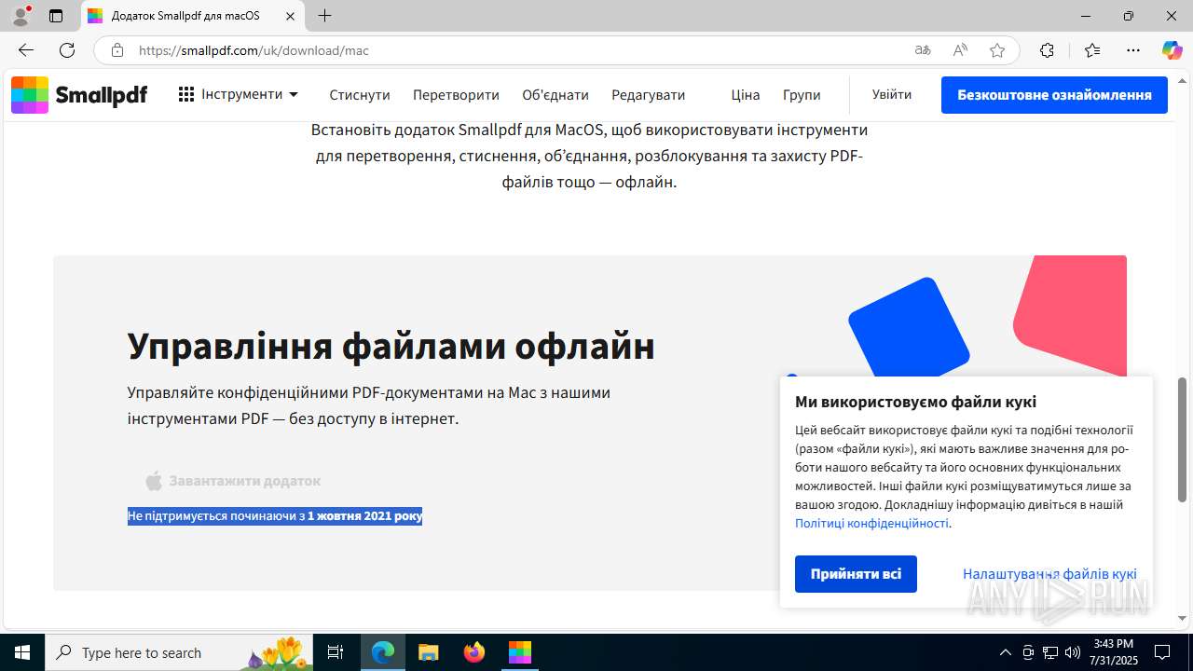
Task: Open the notification center icon
Action: coord(1162,652)
